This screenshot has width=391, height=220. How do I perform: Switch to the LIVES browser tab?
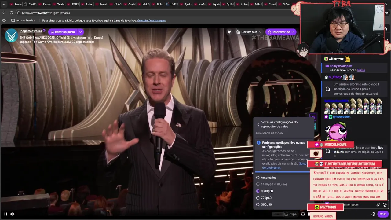(x=172, y=4)
